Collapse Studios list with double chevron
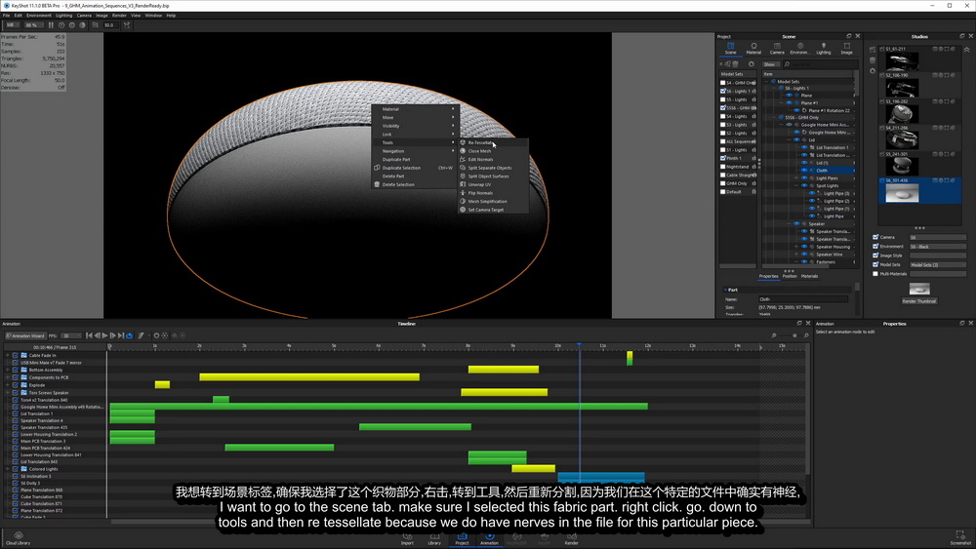 tap(966, 50)
